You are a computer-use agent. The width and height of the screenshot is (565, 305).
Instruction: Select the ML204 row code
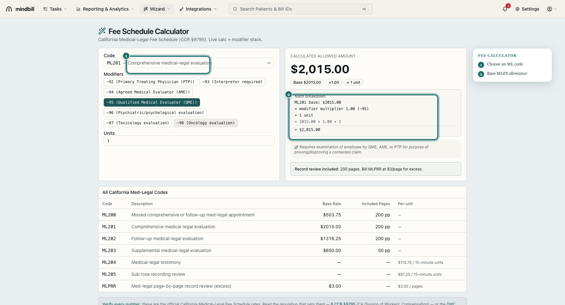(x=109, y=262)
